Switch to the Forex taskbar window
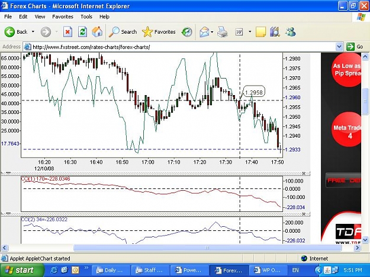Screen dimensions: 370x277 coord(229,270)
